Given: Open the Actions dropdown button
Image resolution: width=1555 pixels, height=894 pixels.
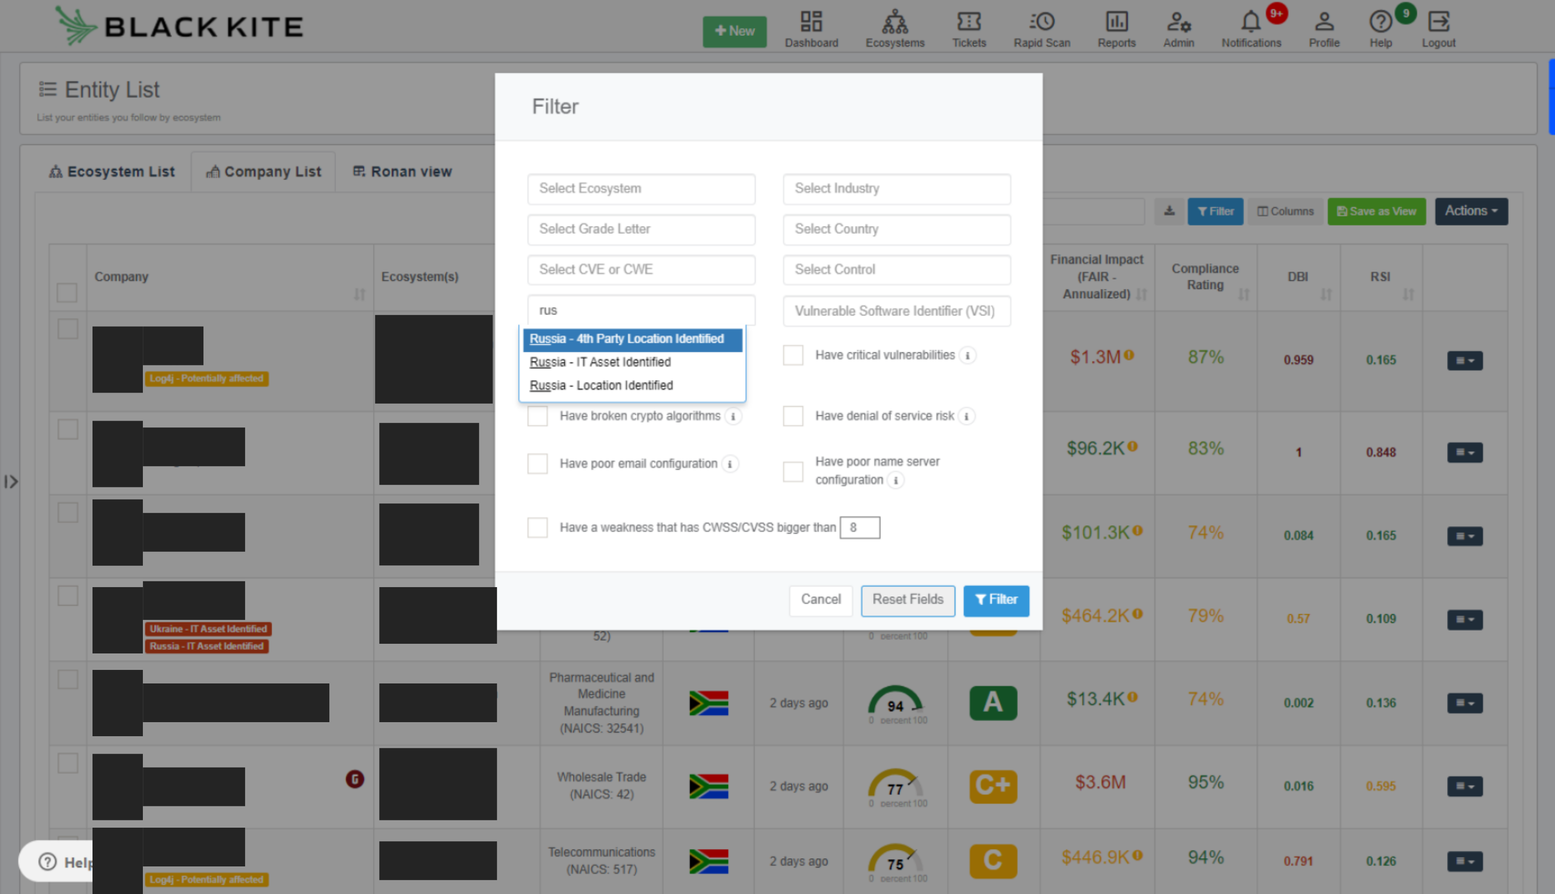Looking at the screenshot, I should 1471,211.
